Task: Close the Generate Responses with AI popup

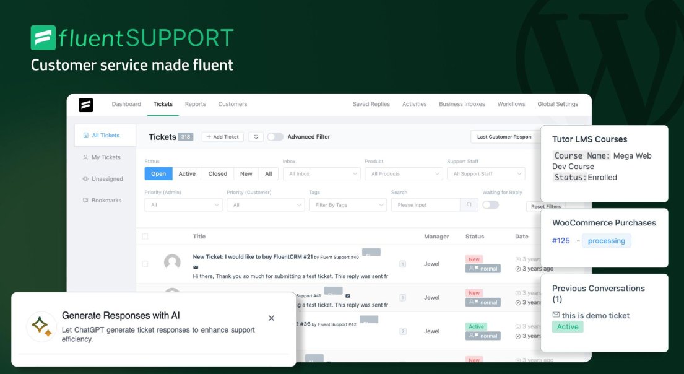Action: tap(271, 318)
